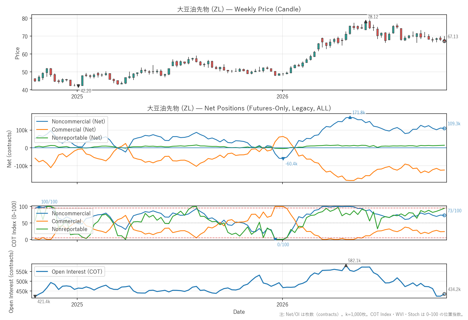The image size is (468, 320).
Task: Click the Open Interest (COT) legend entry
Action: [x=69, y=272]
